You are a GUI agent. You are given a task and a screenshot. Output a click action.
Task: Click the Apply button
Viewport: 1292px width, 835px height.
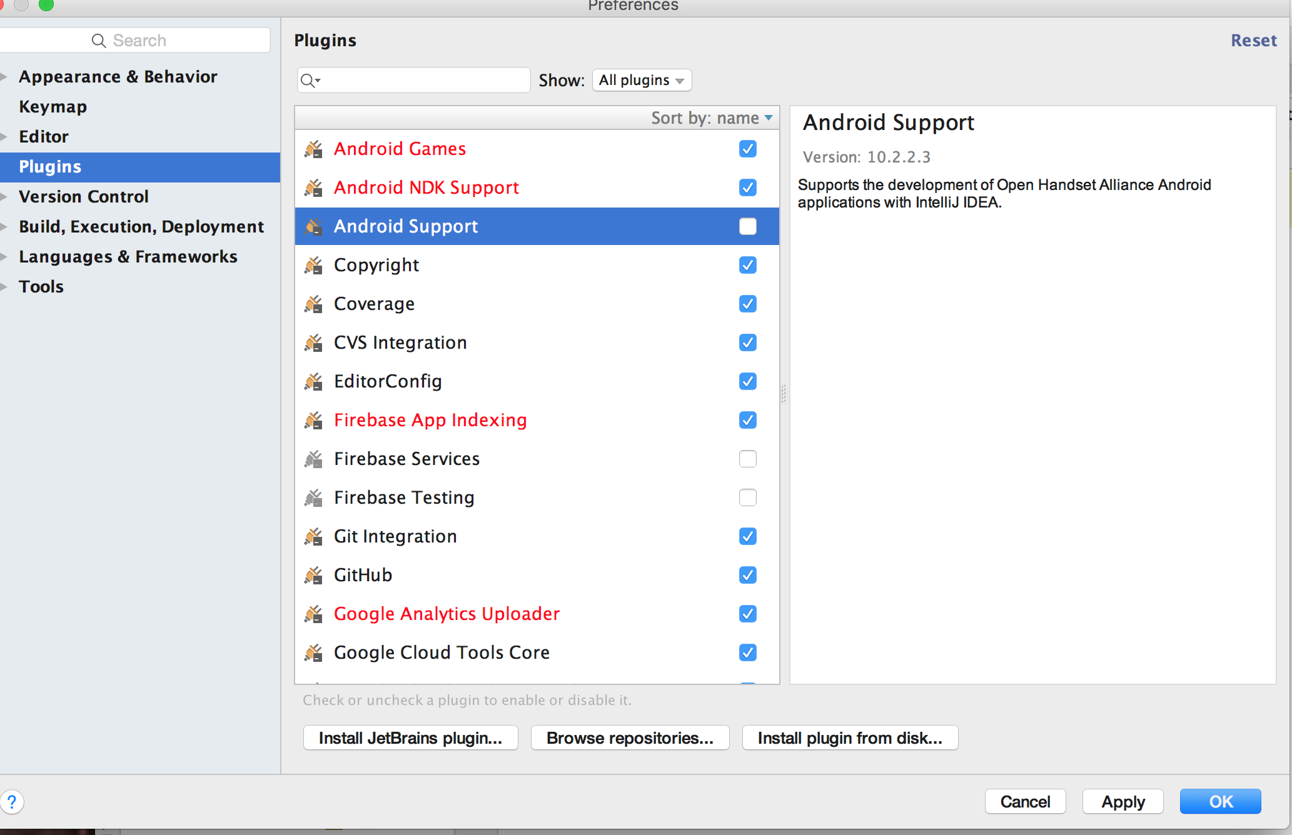point(1123,801)
